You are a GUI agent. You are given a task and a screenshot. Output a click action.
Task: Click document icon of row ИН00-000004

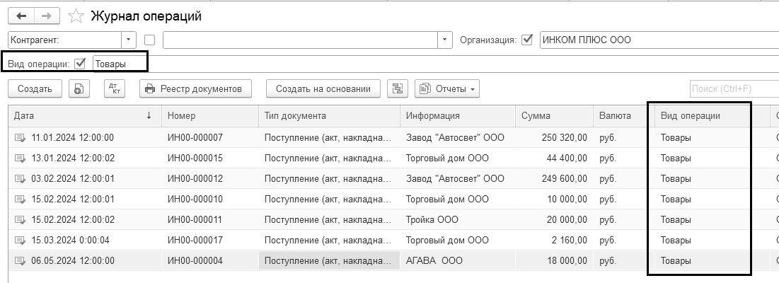click(x=20, y=260)
